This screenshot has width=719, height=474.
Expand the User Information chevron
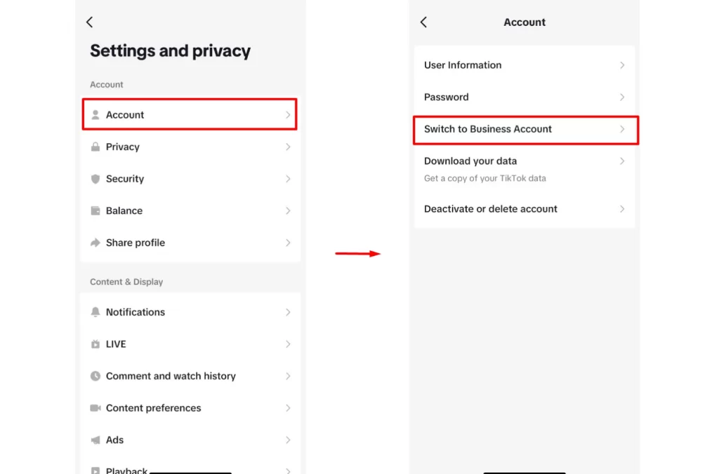coord(622,65)
